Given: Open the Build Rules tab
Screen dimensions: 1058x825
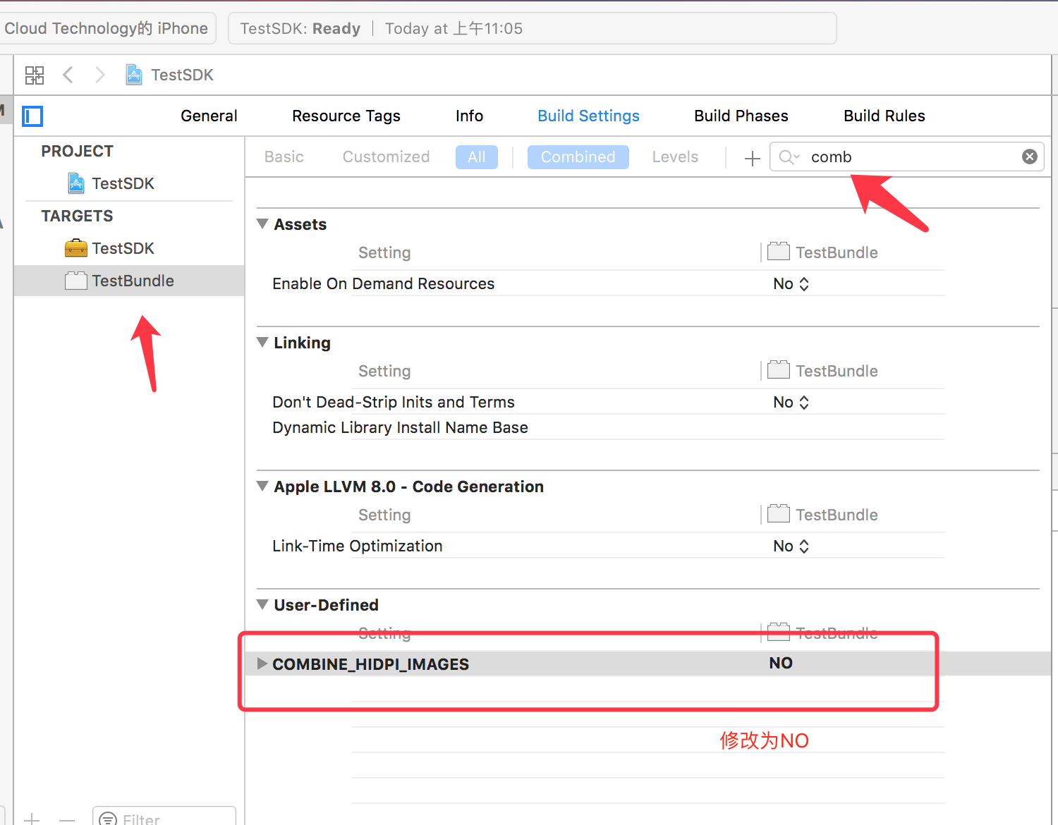Looking at the screenshot, I should 884,116.
